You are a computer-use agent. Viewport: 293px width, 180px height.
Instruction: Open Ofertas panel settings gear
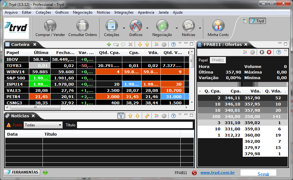pyautogui.click(x=252, y=52)
